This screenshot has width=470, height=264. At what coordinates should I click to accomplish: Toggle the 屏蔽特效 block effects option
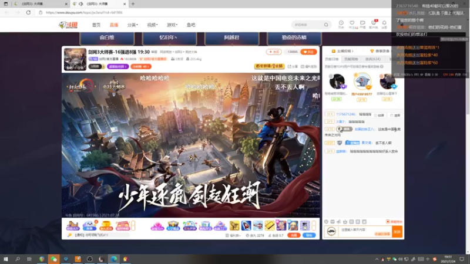click(x=394, y=222)
